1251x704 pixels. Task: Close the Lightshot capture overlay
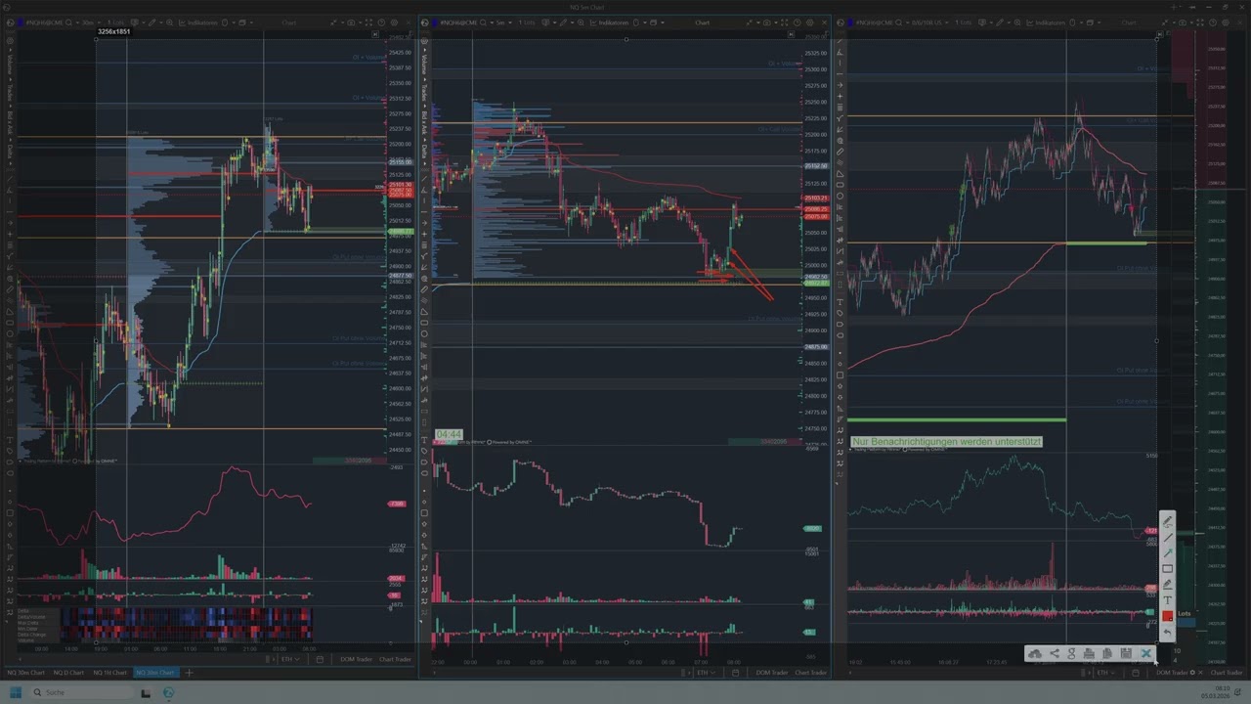pos(1146,653)
